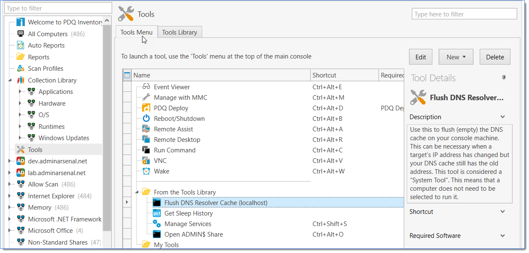Expand the O/S collection node
The width and height of the screenshot is (529, 253).
pyautogui.click(x=20, y=115)
